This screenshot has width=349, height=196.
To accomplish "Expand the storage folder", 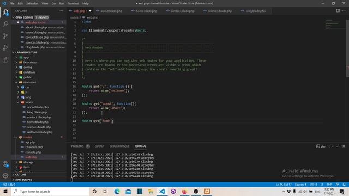I will [x=28, y=162].
